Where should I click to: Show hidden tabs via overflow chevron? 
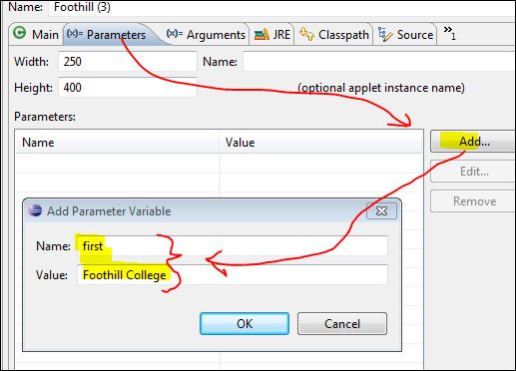pyautogui.click(x=450, y=33)
